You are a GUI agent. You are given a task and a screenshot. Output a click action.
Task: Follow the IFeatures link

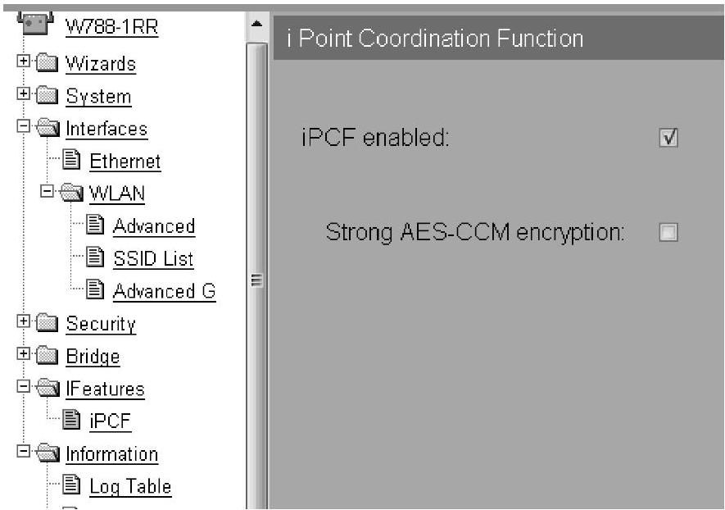pyautogui.click(x=106, y=389)
